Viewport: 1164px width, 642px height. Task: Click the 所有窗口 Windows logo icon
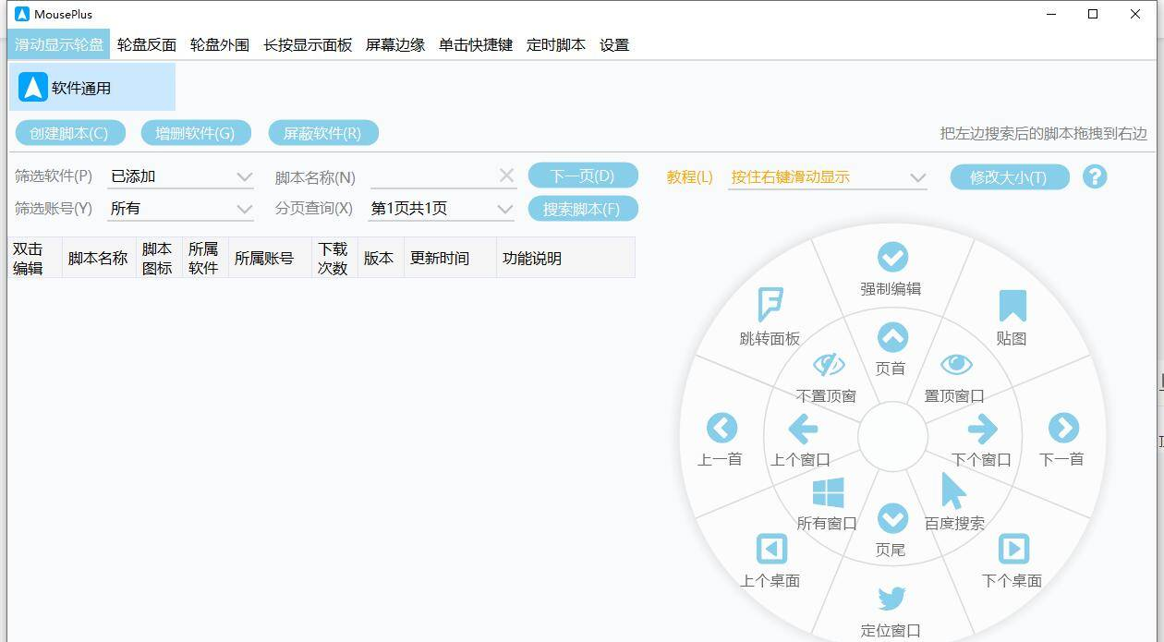coord(828,492)
